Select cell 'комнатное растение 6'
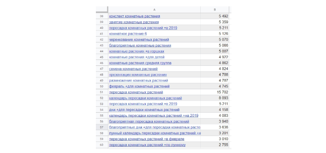 (154, 34)
